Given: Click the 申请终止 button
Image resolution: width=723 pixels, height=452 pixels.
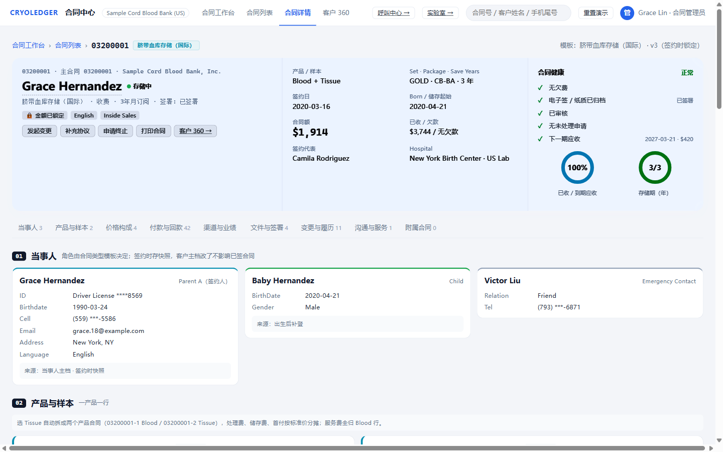Looking at the screenshot, I should (115, 131).
